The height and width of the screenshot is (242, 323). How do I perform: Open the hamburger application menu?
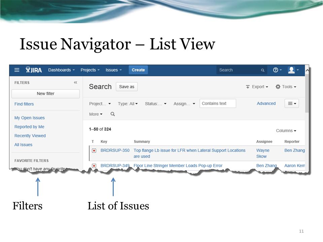pyautogui.click(x=17, y=70)
